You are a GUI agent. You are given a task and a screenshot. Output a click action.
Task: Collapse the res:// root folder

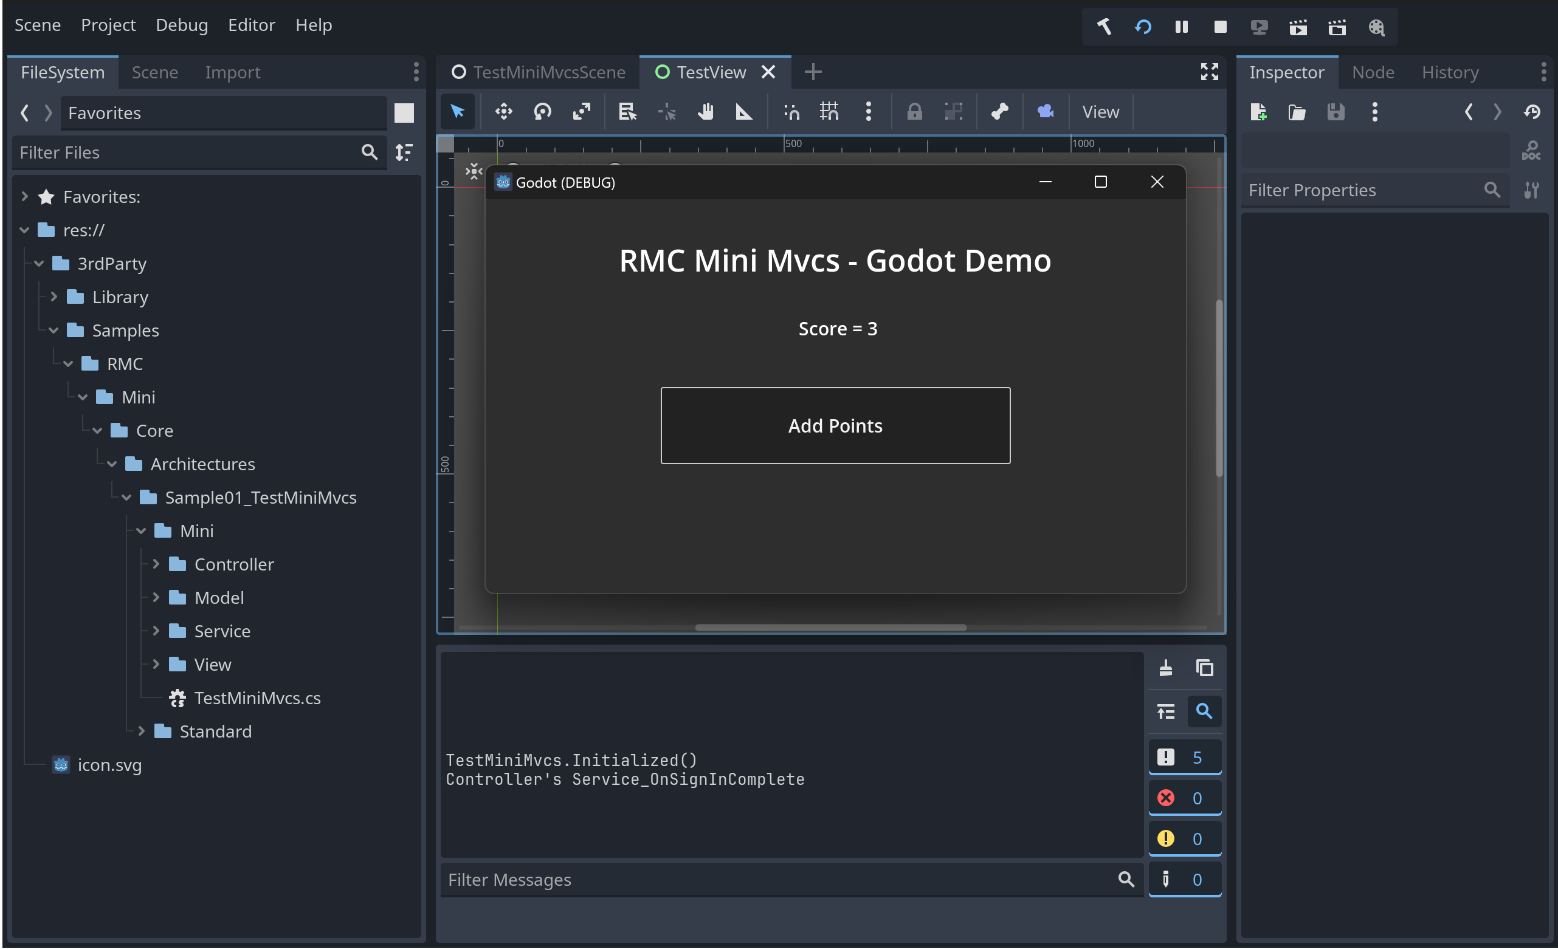coord(25,230)
